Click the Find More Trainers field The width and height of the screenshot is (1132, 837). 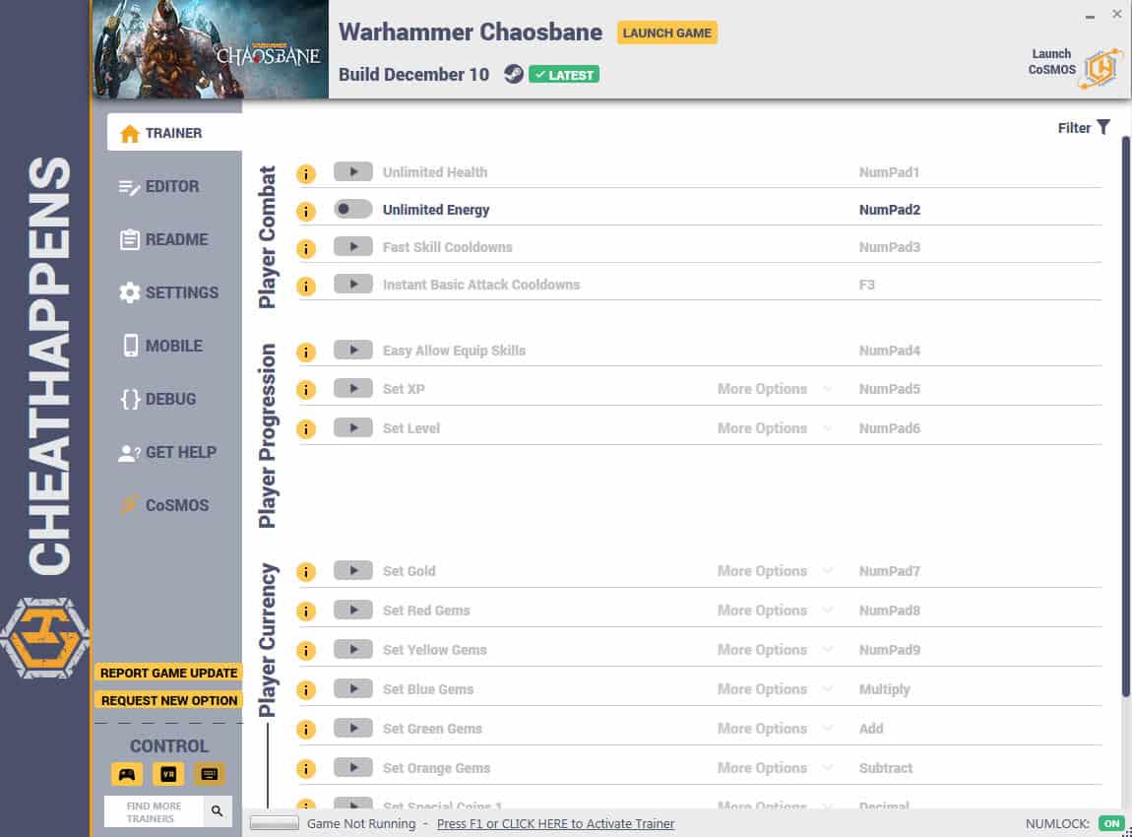(154, 811)
